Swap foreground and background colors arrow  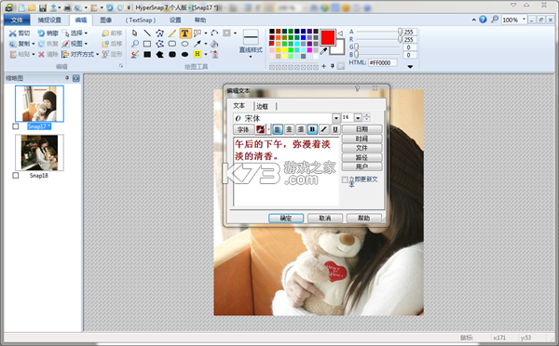click(x=340, y=33)
